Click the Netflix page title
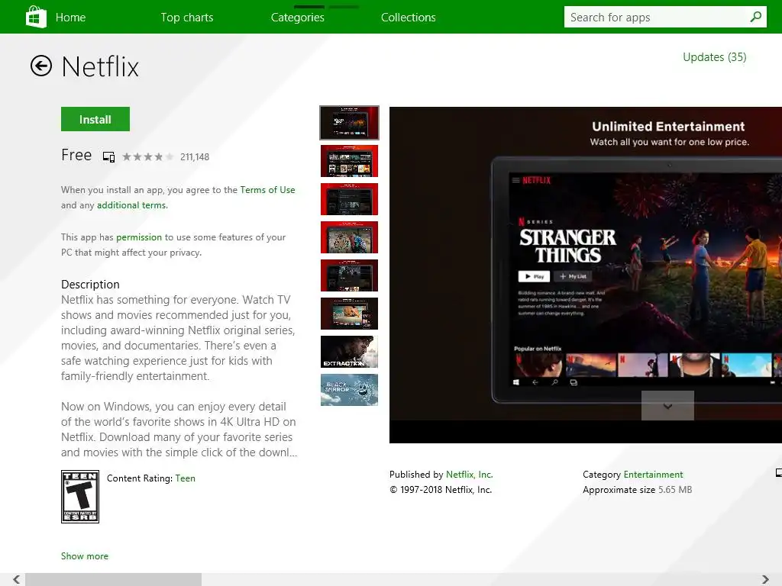782x586 pixels. tap(100, 66)
